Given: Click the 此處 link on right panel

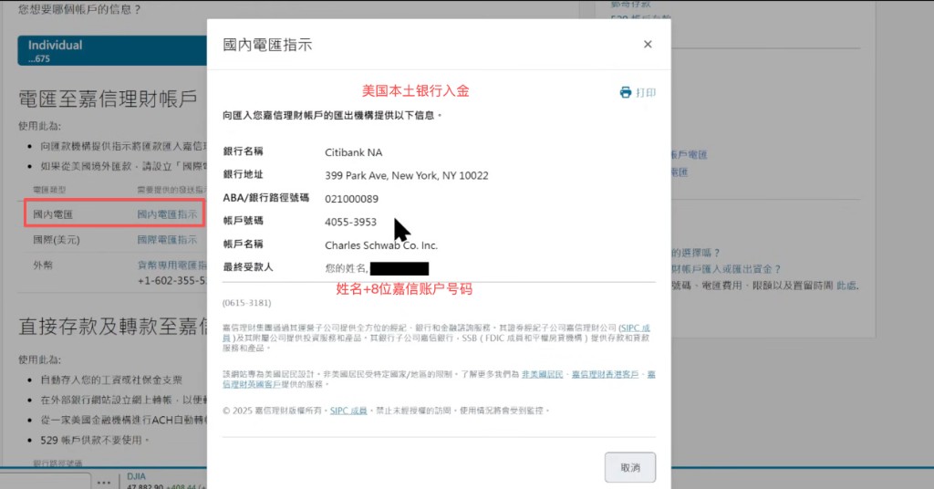Looking at the screenshot, I should click(846, 286).
